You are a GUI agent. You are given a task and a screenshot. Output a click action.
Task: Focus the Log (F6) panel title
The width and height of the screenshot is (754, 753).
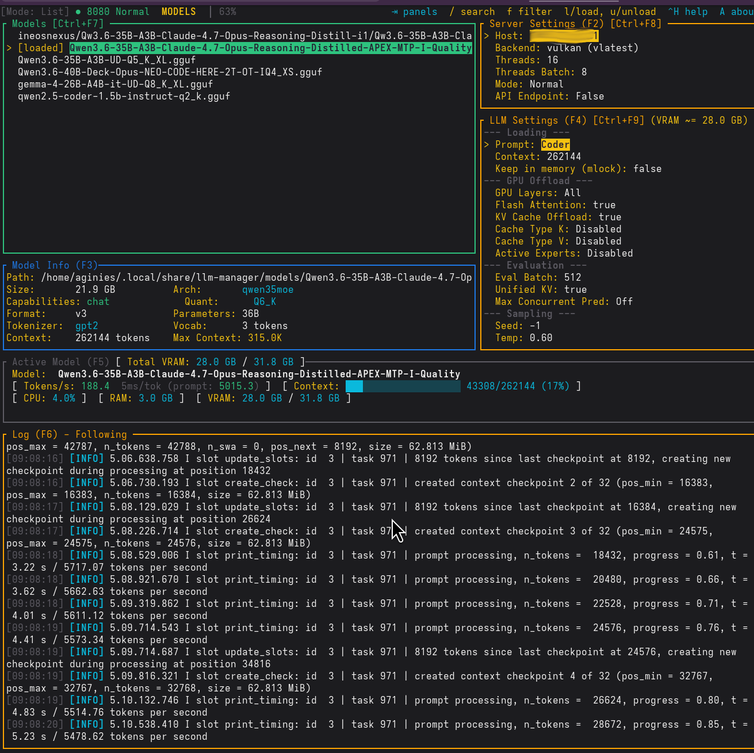point(70,434)
